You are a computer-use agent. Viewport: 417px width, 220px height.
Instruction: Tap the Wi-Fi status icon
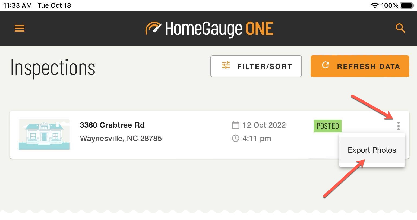375,5
